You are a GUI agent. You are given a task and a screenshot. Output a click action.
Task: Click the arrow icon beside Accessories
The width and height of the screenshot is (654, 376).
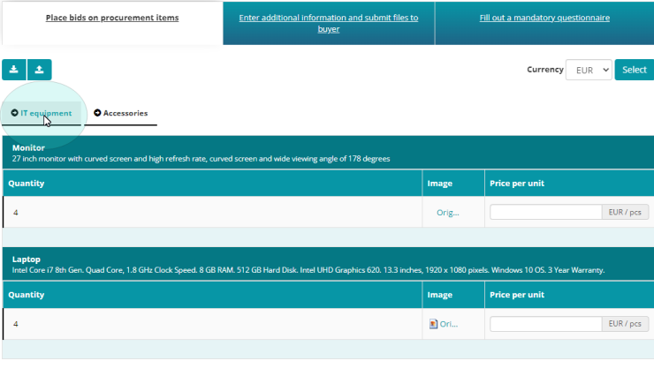[x=97, y=113]
